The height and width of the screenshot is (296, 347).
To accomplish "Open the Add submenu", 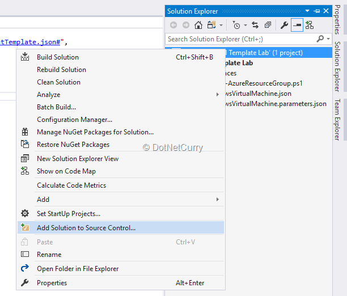I will (x=121, y=200).
